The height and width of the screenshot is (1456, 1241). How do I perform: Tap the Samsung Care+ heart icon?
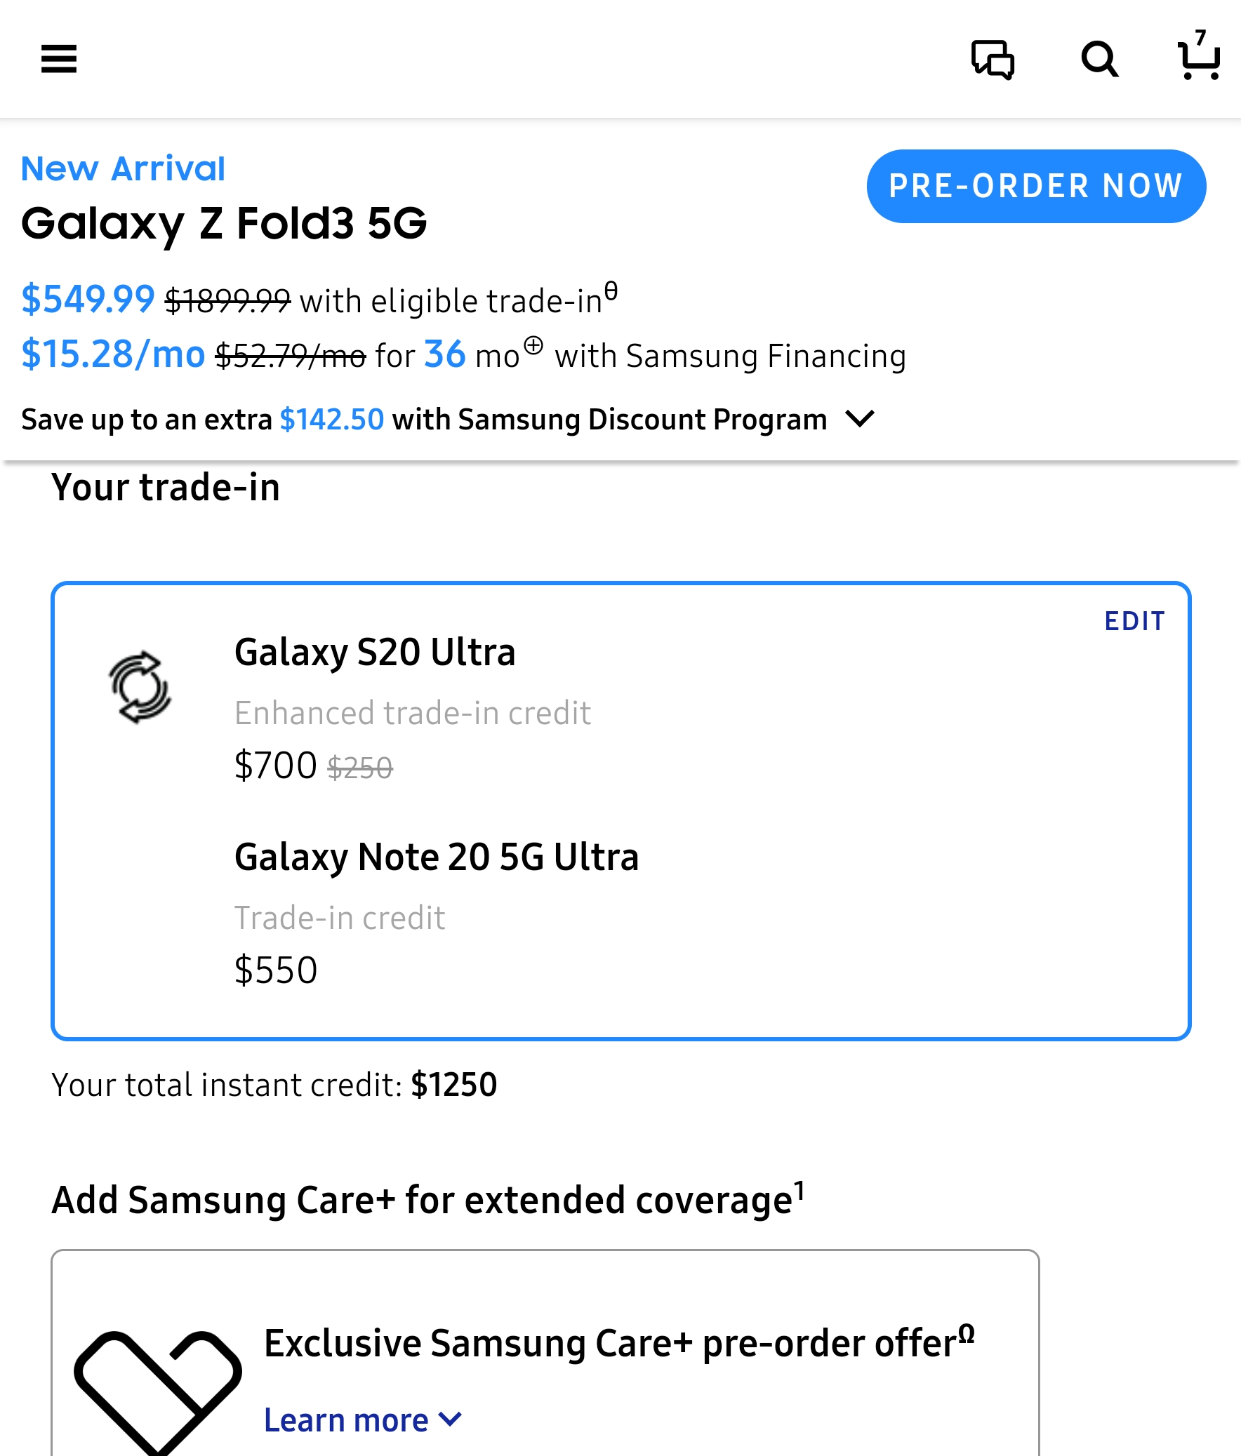click(x=158, y=1391)
